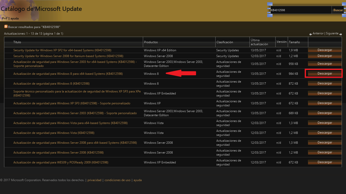Viewport: 346px width, 194px height.
Task: Open Windows XP SP3 Soporte personalizado link
Action: click(72, 103)
